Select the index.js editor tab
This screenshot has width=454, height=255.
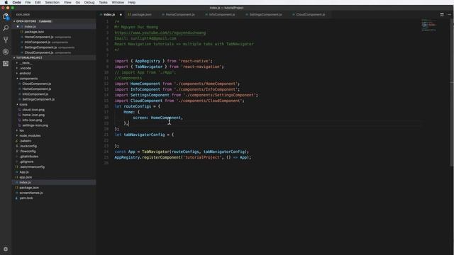(109, 14)
